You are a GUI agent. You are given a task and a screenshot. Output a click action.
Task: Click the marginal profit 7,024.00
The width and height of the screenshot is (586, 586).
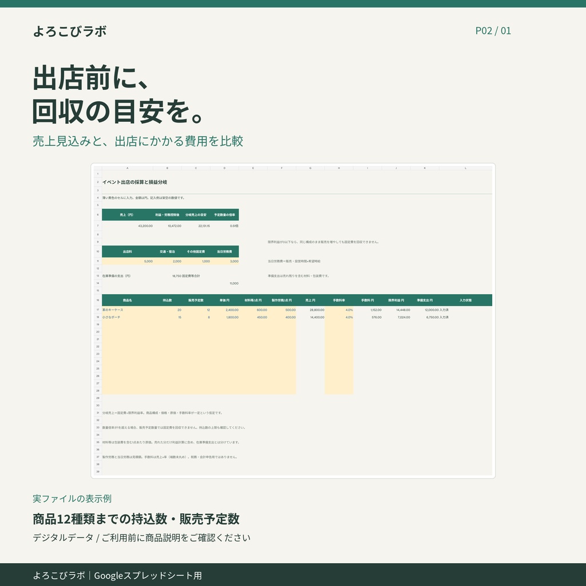(403, 317)
